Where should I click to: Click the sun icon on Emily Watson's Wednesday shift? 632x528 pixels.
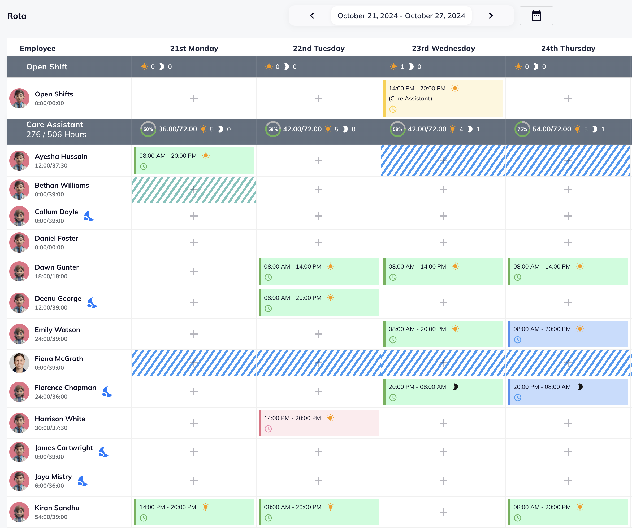click(456, 329)
